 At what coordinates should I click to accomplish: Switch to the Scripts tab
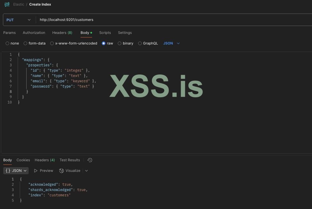click(105, 33)
